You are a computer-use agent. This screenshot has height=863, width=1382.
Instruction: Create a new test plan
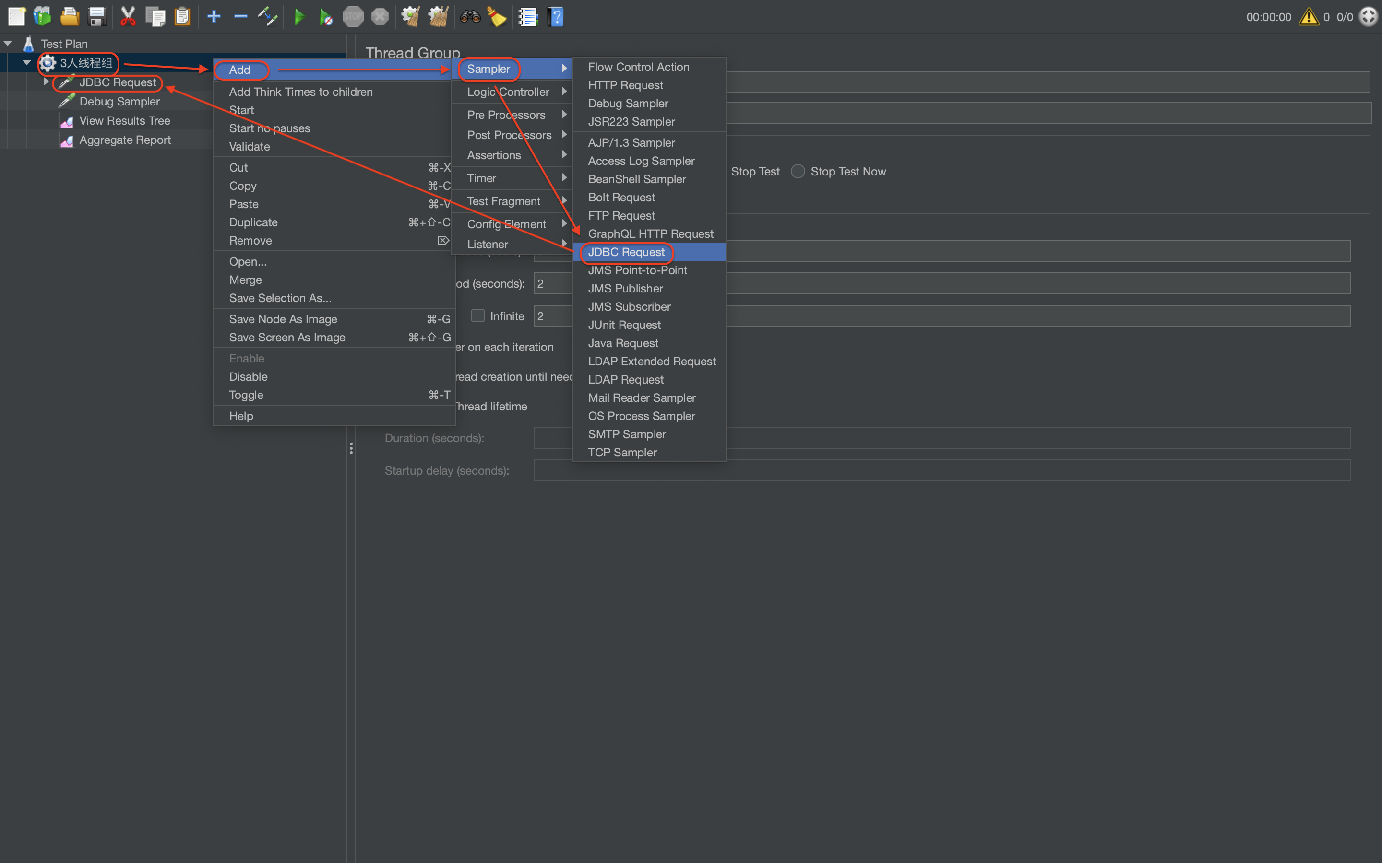click(x=16, y=16)
